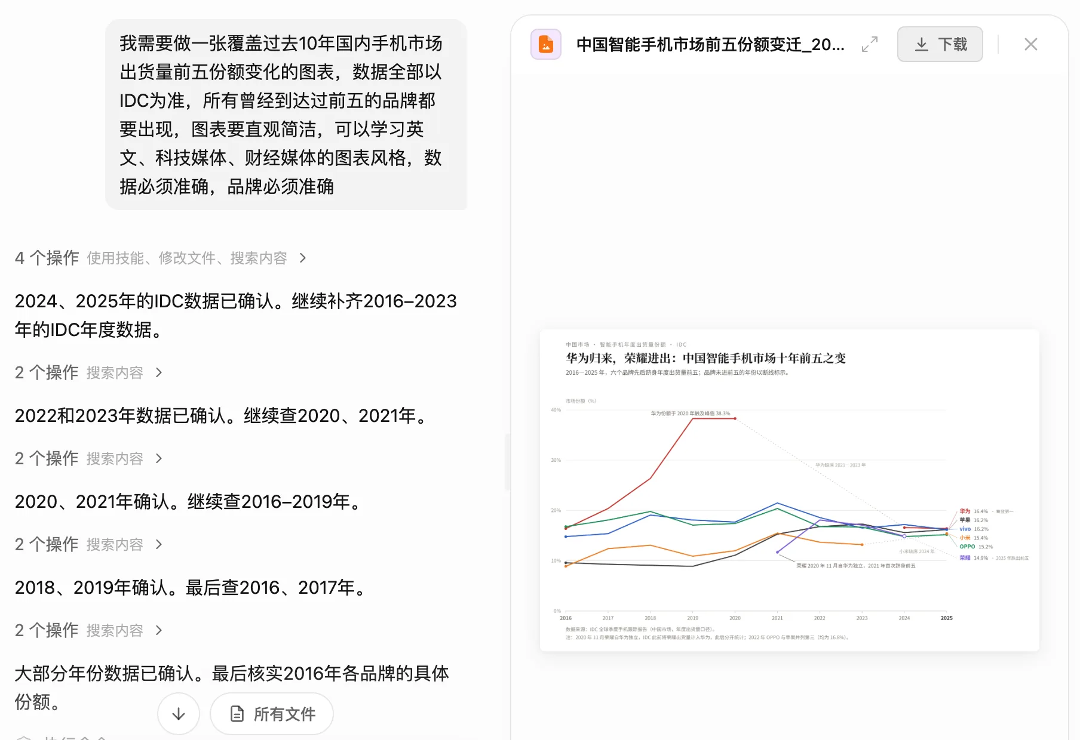This screenshot has height=740, width=1080.
Task: Click the download arrow icon in 下载 button
Action: (922, 44)
